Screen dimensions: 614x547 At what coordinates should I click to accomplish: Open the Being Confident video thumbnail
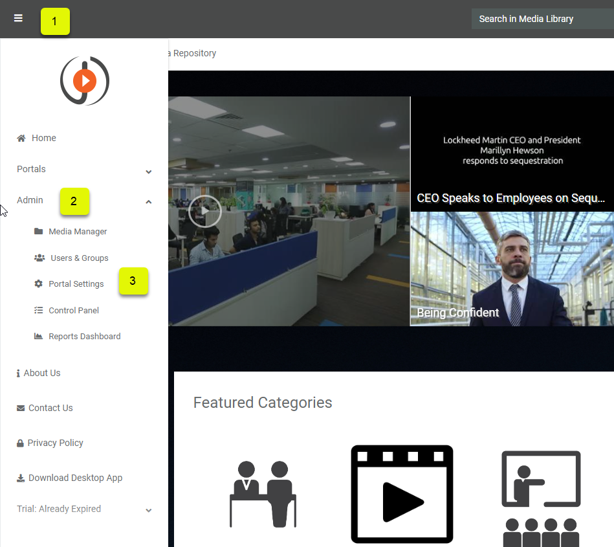(x=512, y=269)
